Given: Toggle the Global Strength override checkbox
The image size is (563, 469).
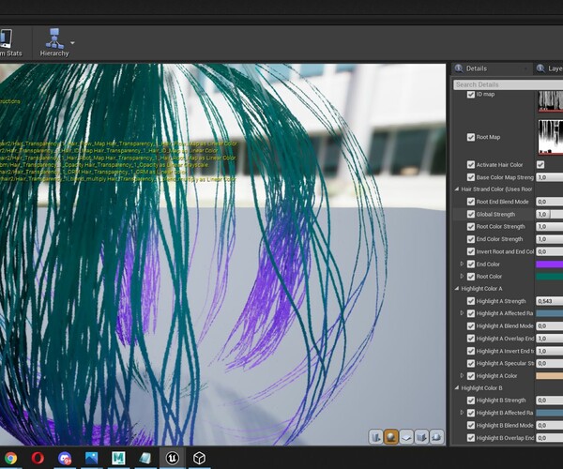Looking at the screenshot, I should pos(471,214).
